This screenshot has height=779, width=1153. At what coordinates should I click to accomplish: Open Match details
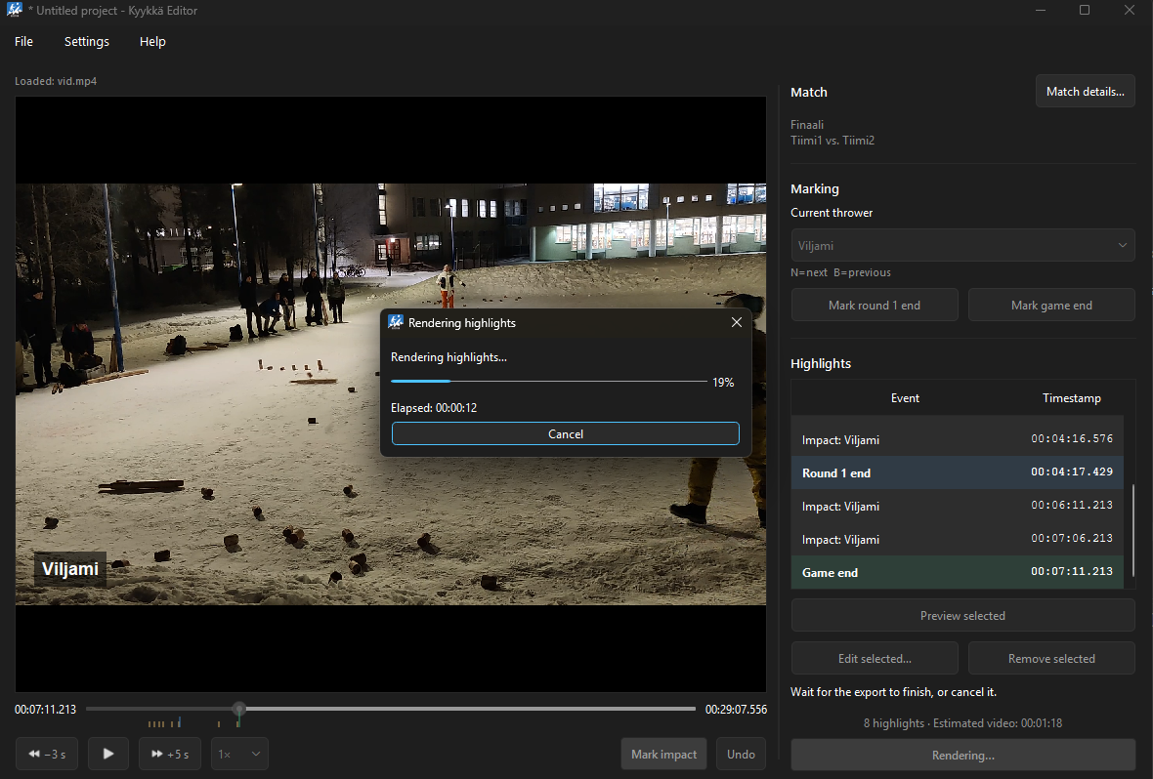pyautogui.click(x=1086, y=92)
